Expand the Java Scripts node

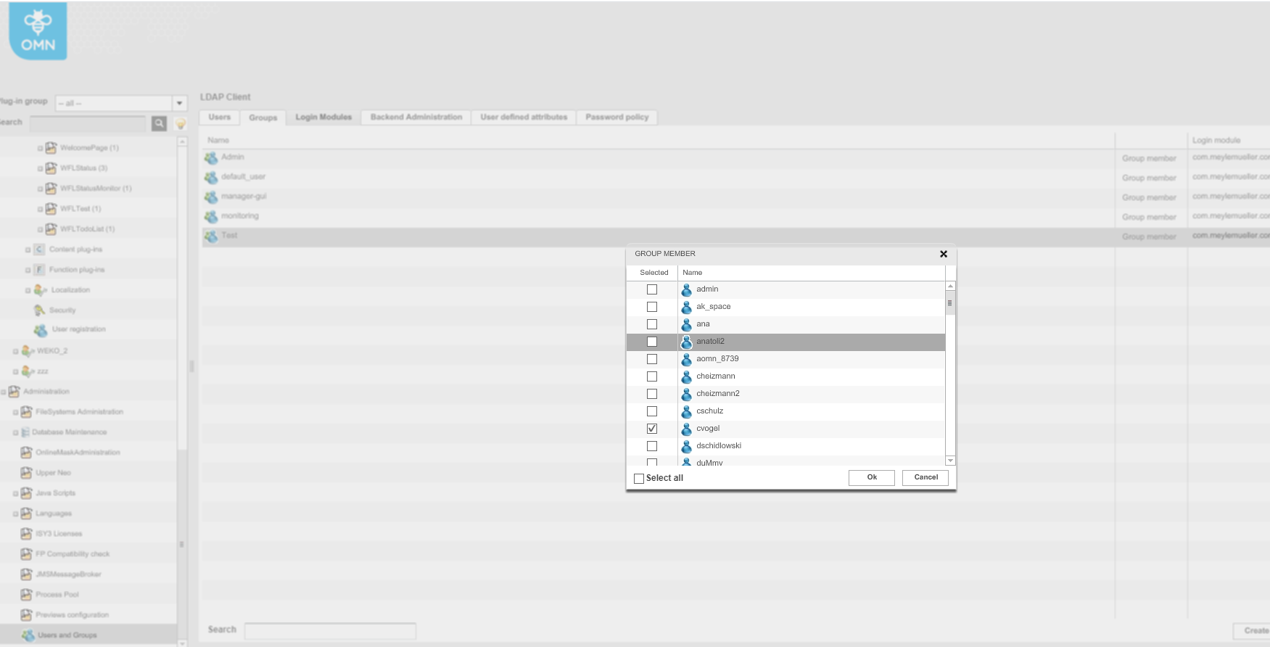15,494
